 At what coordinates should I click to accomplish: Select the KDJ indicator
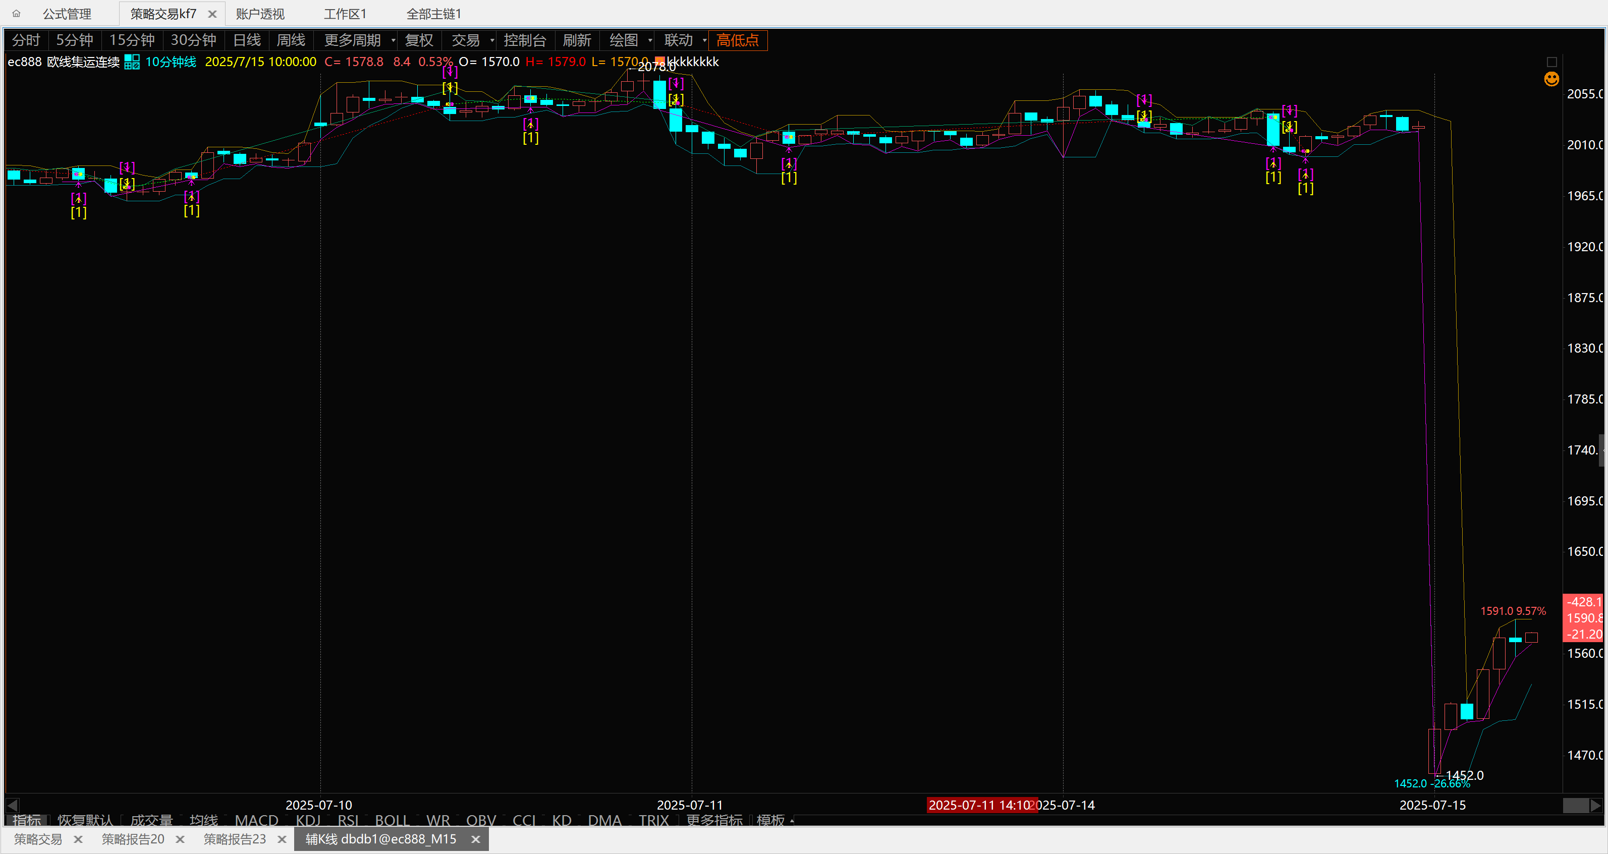click(308, 820)
